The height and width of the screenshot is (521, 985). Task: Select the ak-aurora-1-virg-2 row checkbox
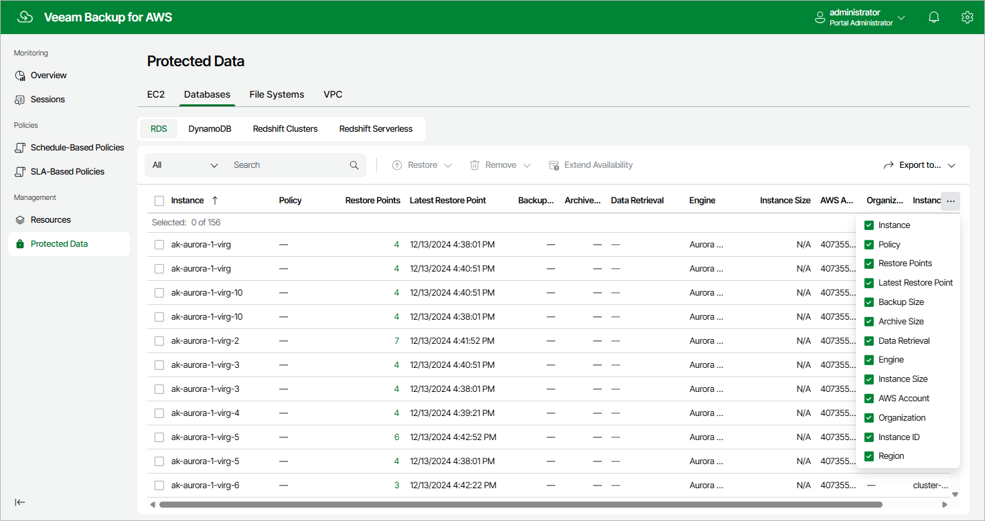[x=159, y=341]
